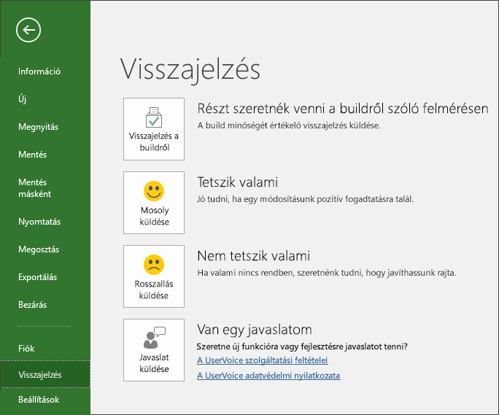Screen dimensions: 499x415
Task: Click the person with speech bubble icon
Action: pyautogui.click(x=155, y=338)
